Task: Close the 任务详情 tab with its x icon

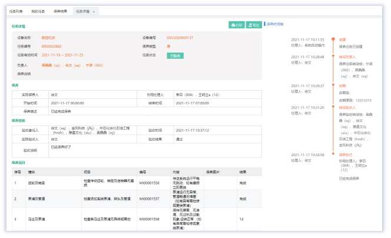Action: pyautogui.click(x=94, y=11)
